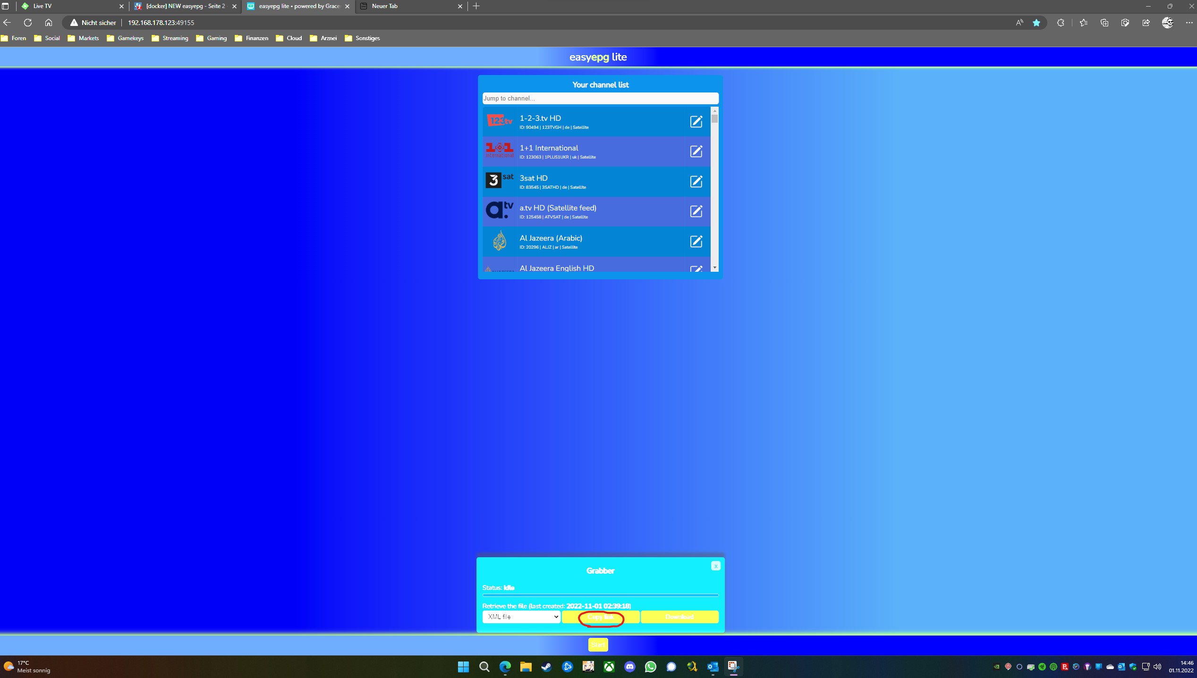The height and width of the screenshot is (678, 1197).
Task: Open the Arznei bookmarks folder
Action: click(x=323, y=38)
